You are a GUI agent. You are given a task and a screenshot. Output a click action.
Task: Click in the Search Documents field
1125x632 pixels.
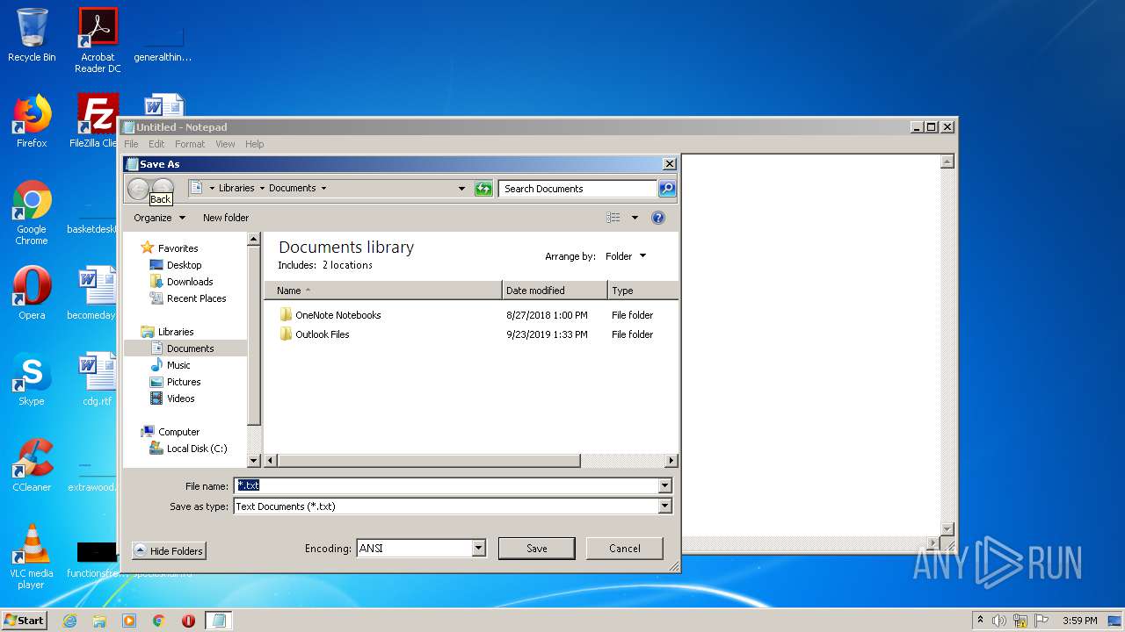[x=577, y=189]
